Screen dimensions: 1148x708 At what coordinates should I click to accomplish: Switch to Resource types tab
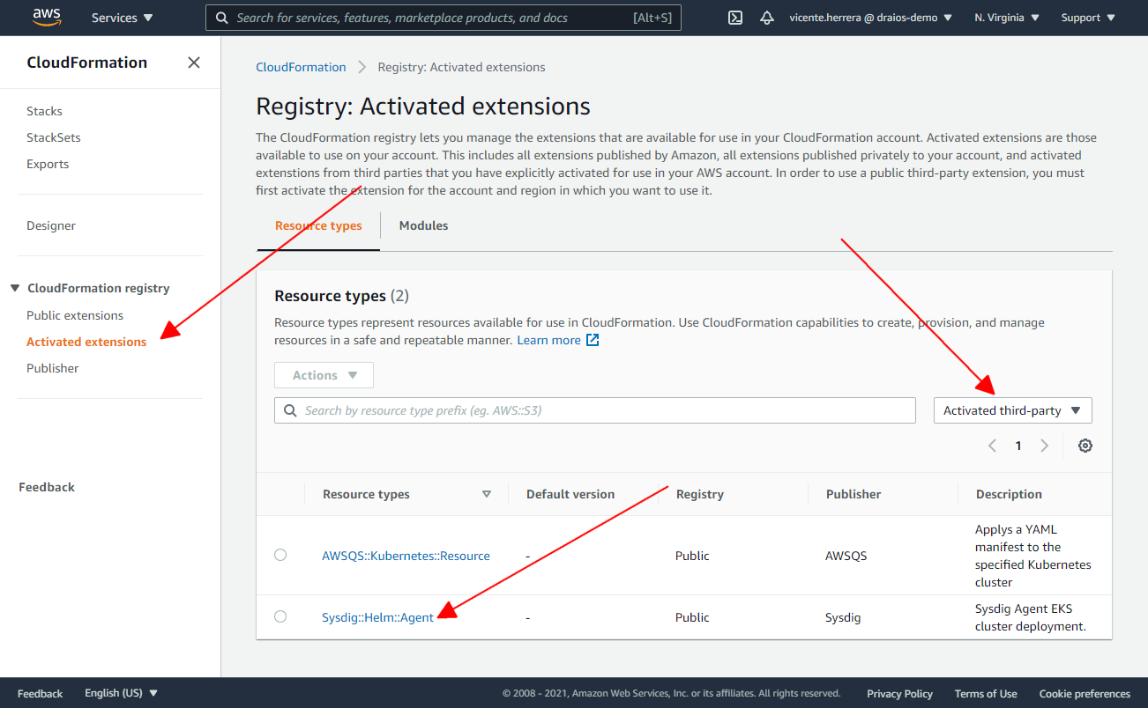click(x=318, y=225)
